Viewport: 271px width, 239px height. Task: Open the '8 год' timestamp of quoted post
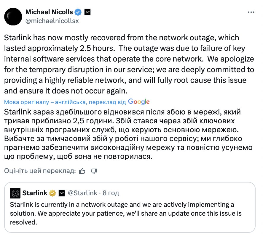tap(111, 193)
